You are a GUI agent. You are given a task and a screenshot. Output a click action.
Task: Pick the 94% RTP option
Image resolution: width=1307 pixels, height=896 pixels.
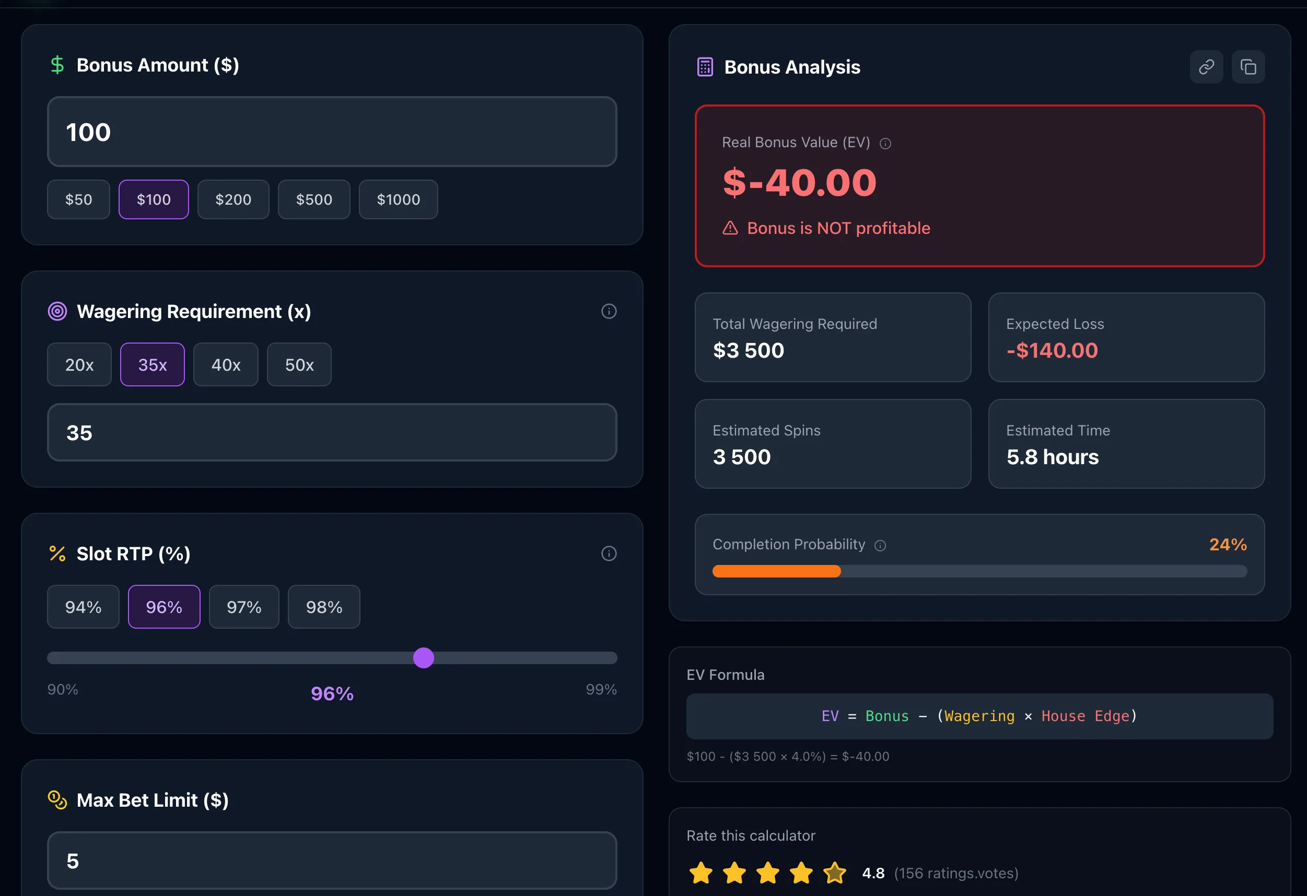(x=83, y=607)
